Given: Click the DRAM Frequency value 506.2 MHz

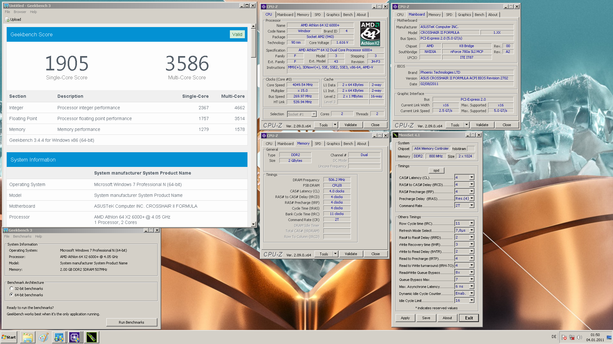Looking at the screenshot, I should click(x=337, y=180).
